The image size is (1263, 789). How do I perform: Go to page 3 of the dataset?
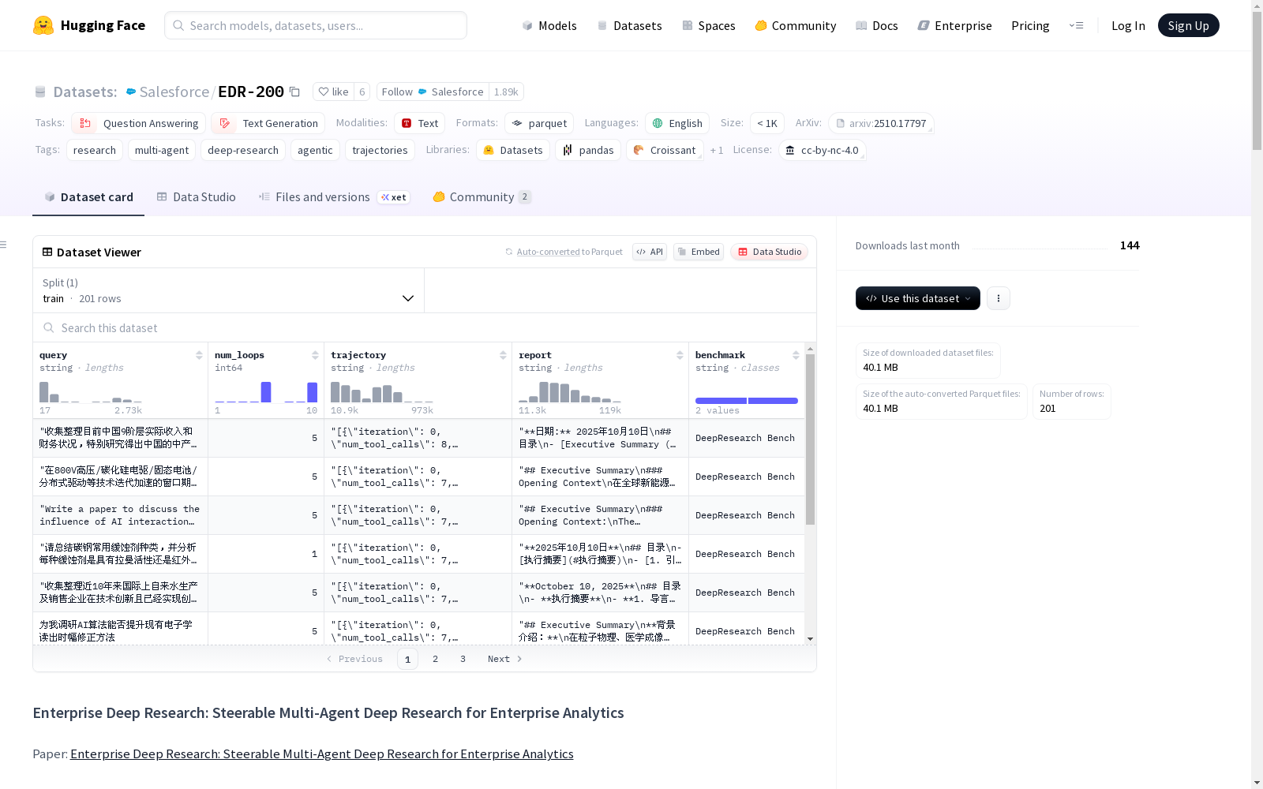463,659
